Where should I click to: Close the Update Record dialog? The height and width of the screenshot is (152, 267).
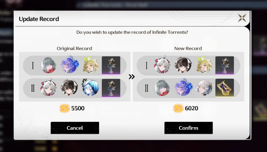[242, 18]
